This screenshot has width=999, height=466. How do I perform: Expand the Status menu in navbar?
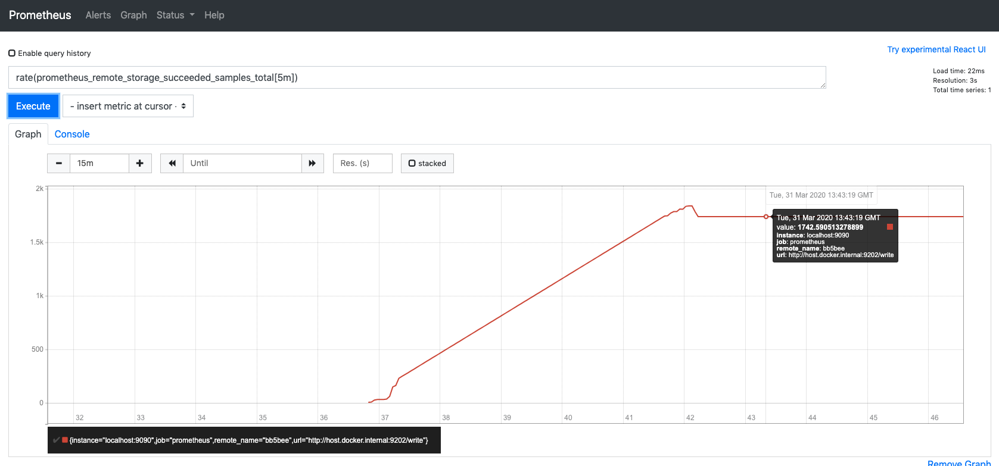(175, 15)
